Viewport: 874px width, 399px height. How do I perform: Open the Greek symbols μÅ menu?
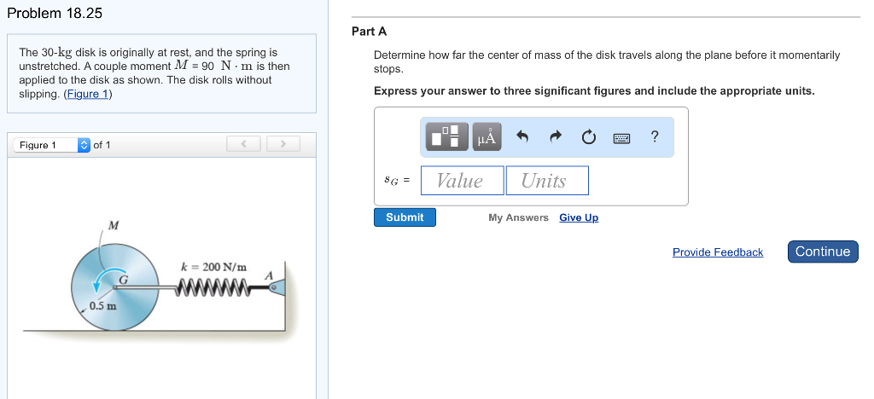click(x=485, y=136)
